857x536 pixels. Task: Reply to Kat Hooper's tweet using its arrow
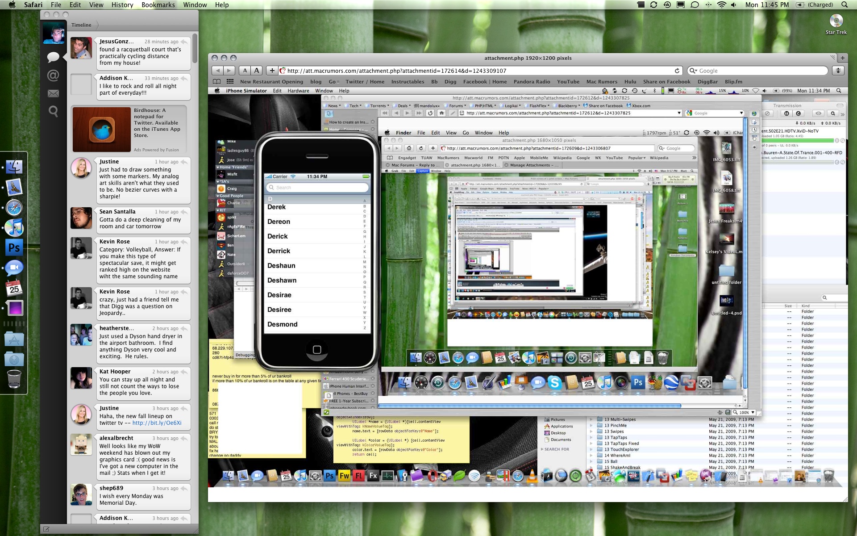pos(184,372)
